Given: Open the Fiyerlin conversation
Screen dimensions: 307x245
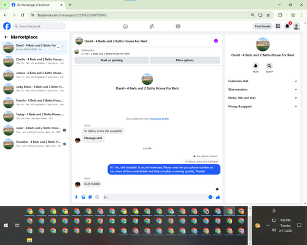Looking at the screenshot, I should [x=34, y=102].
